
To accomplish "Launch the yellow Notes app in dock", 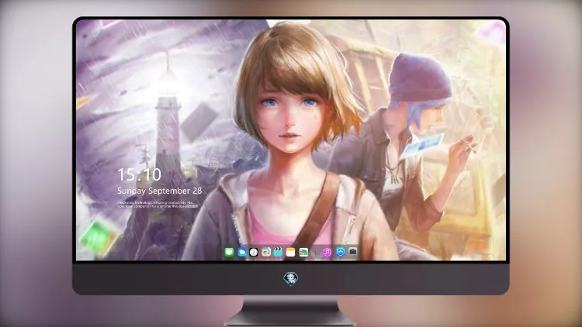I will click(291, 252).
